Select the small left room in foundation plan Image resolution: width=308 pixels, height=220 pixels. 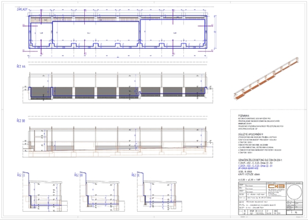[x=41, y=34]
